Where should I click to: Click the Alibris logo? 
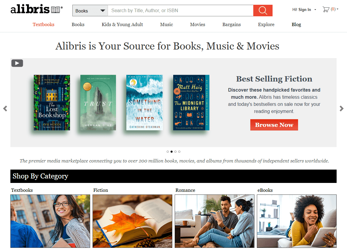[36, 9]
